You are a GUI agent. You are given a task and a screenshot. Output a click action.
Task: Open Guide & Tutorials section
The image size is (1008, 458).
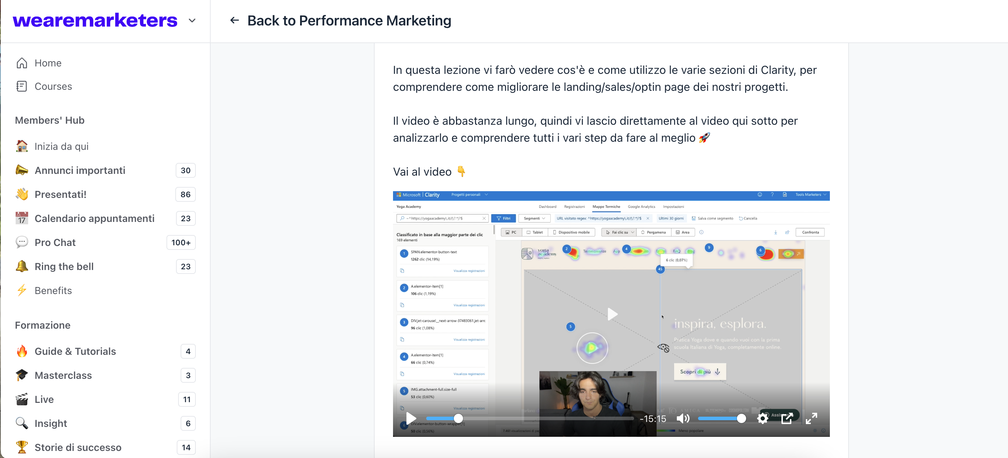75,351
